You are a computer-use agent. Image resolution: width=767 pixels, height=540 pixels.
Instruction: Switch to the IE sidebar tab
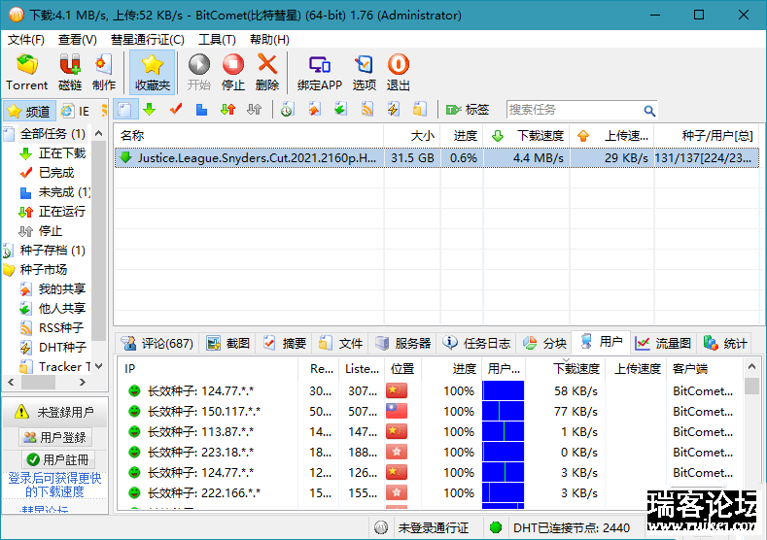pyautogui.click(x=75, y=111)
